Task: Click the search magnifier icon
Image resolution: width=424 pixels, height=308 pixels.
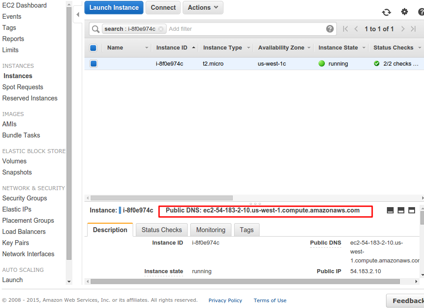Action: click(96, 29)
